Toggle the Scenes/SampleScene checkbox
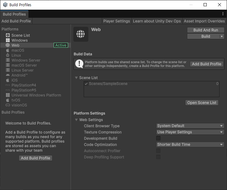227x190 pixels. point(86,84)
